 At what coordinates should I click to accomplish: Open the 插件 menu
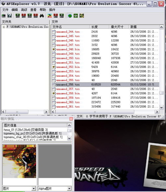click(52, 10)
